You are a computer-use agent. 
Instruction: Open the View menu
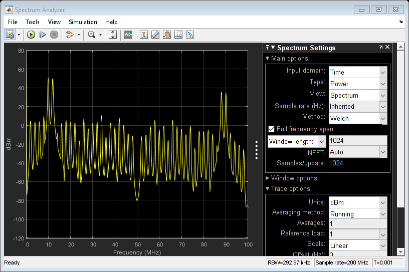(x=54, y=22)
